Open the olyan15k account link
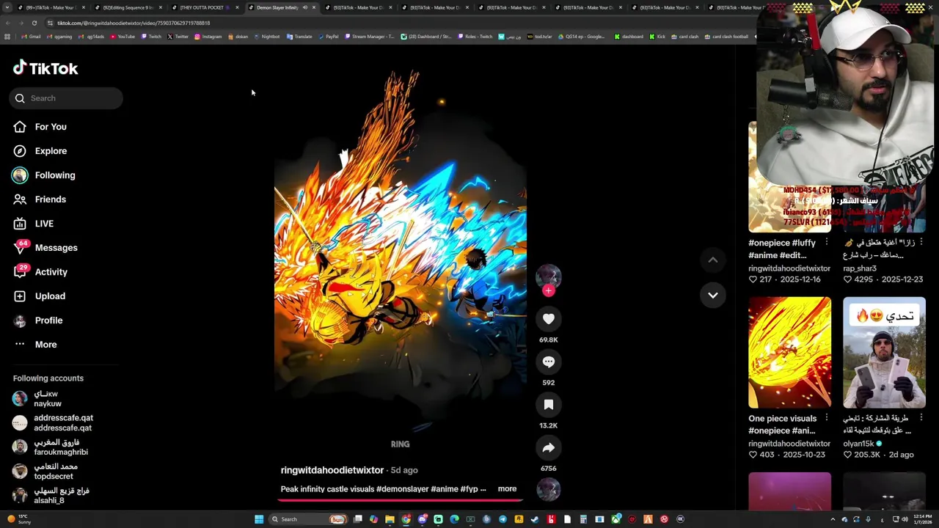This screenshot has width=939, height=528. (x=858, y=444)
